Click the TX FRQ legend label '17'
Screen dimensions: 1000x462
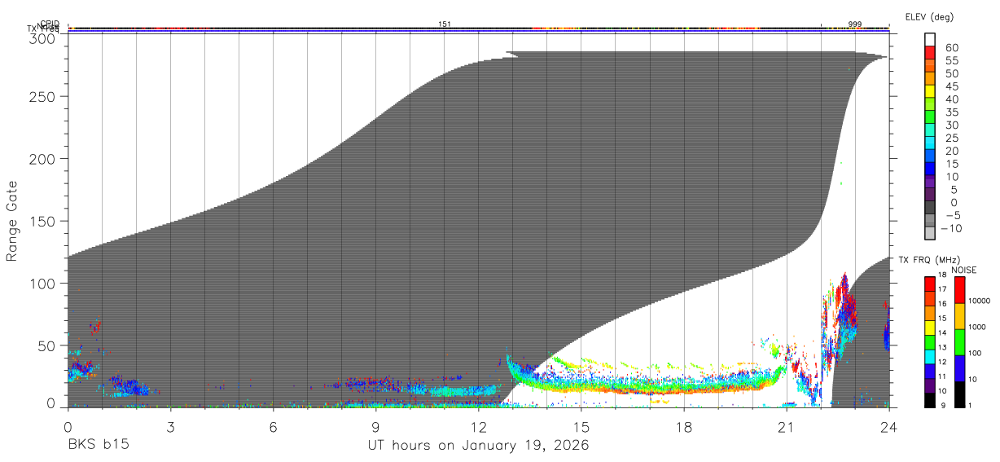tap(942, 289)
